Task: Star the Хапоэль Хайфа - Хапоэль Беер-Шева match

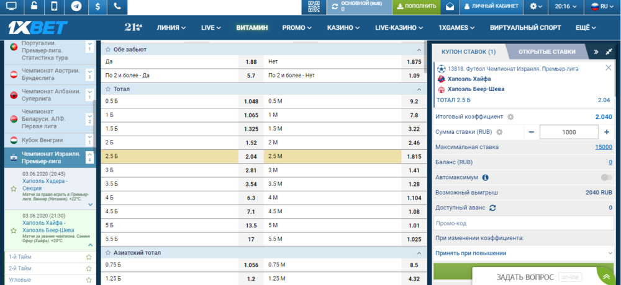Action: pyautogui.click(x=14, y=230)
